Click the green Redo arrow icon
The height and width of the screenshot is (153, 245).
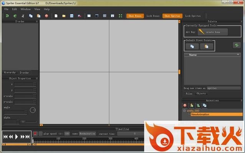click(x=15, y=16)
